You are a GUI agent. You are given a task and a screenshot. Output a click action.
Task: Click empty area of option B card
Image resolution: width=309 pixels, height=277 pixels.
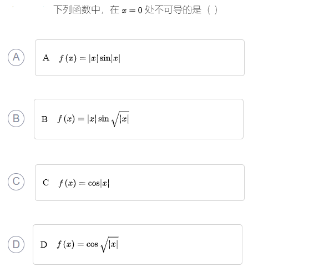(185, 119)
